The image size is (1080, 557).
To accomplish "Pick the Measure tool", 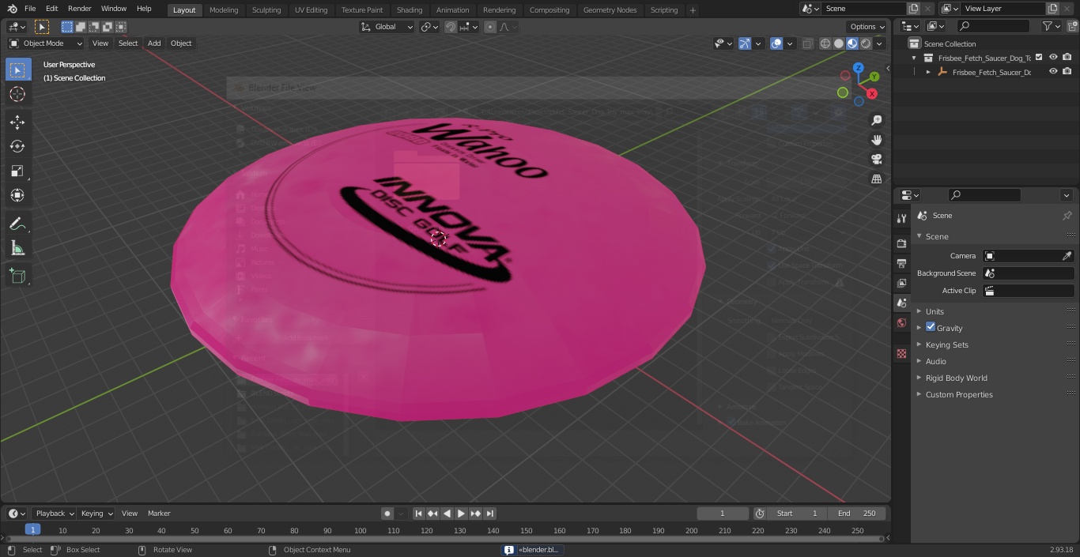I will coord(17,249).
